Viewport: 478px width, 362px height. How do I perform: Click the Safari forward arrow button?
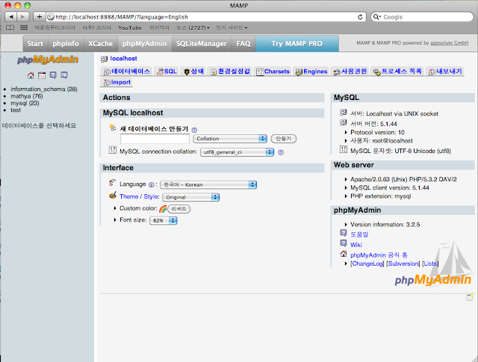[23, 16]
